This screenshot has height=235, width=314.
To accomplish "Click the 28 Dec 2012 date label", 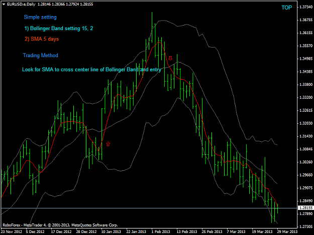I will tap(86, 231).
